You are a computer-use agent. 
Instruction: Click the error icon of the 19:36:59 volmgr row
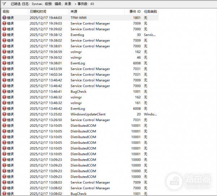pos(4,52)
